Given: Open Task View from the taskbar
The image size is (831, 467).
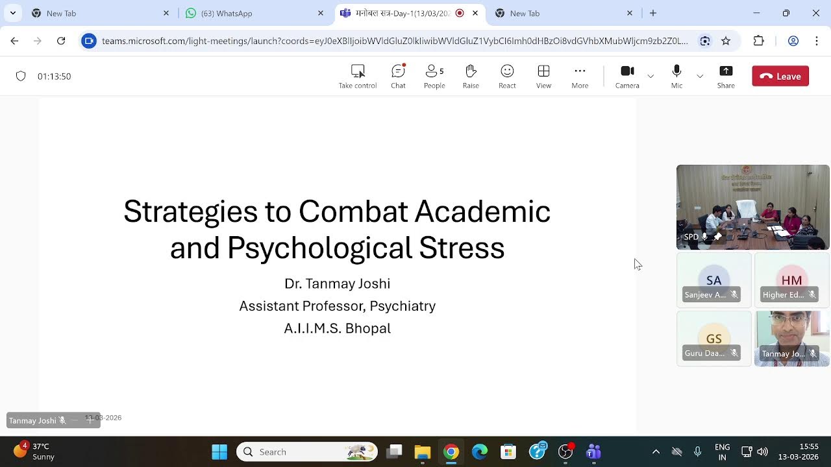Looking at the screenshot, I should pyautogui.click(x=394, y=452).
